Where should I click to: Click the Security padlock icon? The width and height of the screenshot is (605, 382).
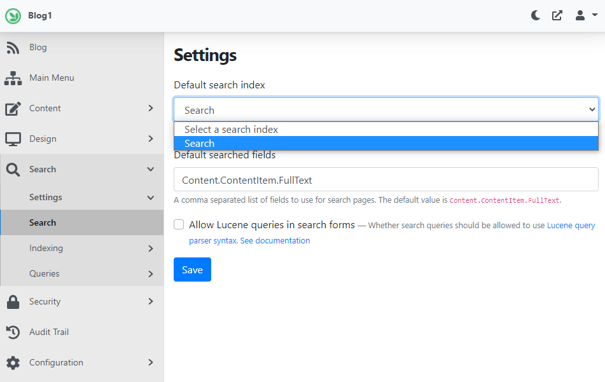coord(13,302)
